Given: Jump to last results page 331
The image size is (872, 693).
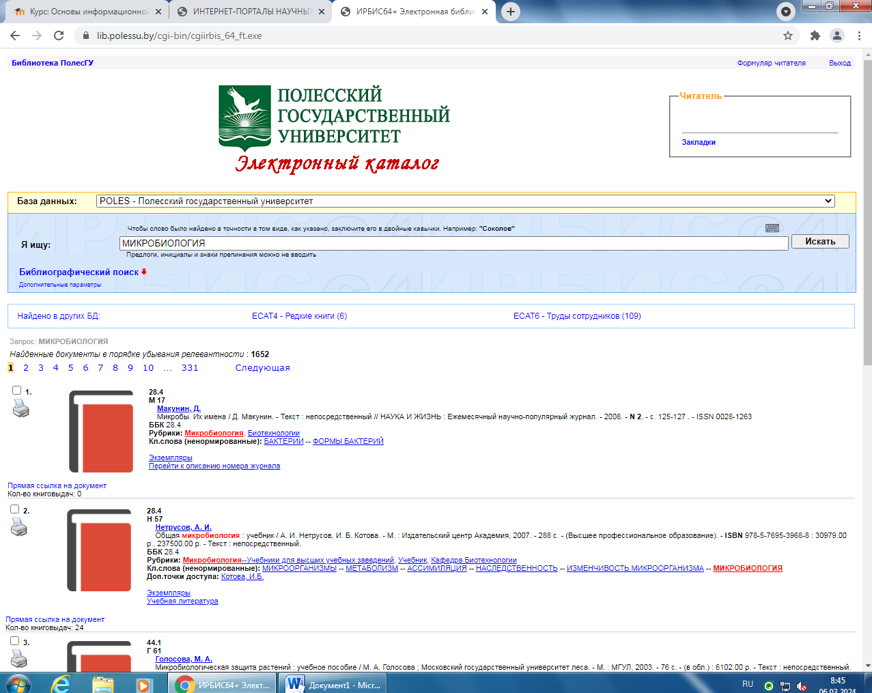Looking at the screenshot, I should 190,367.
